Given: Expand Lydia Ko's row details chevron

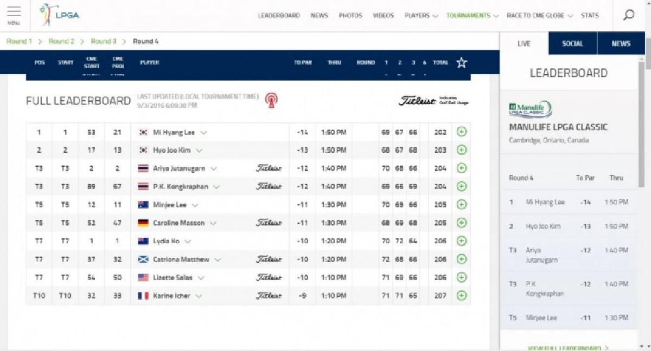Looking at the screenshot, I should 188,242.
